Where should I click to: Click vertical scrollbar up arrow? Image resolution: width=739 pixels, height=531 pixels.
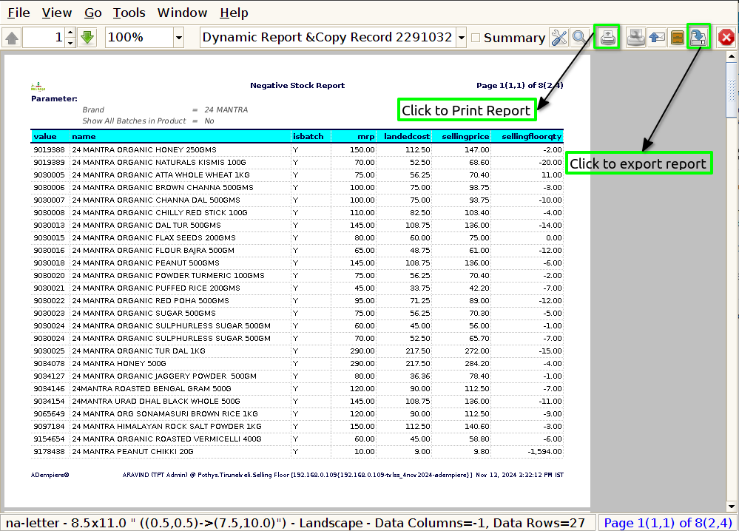[x=732, y=56]
